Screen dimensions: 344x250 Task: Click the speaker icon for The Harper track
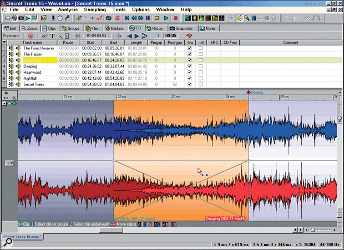click(x=18, y=54)
